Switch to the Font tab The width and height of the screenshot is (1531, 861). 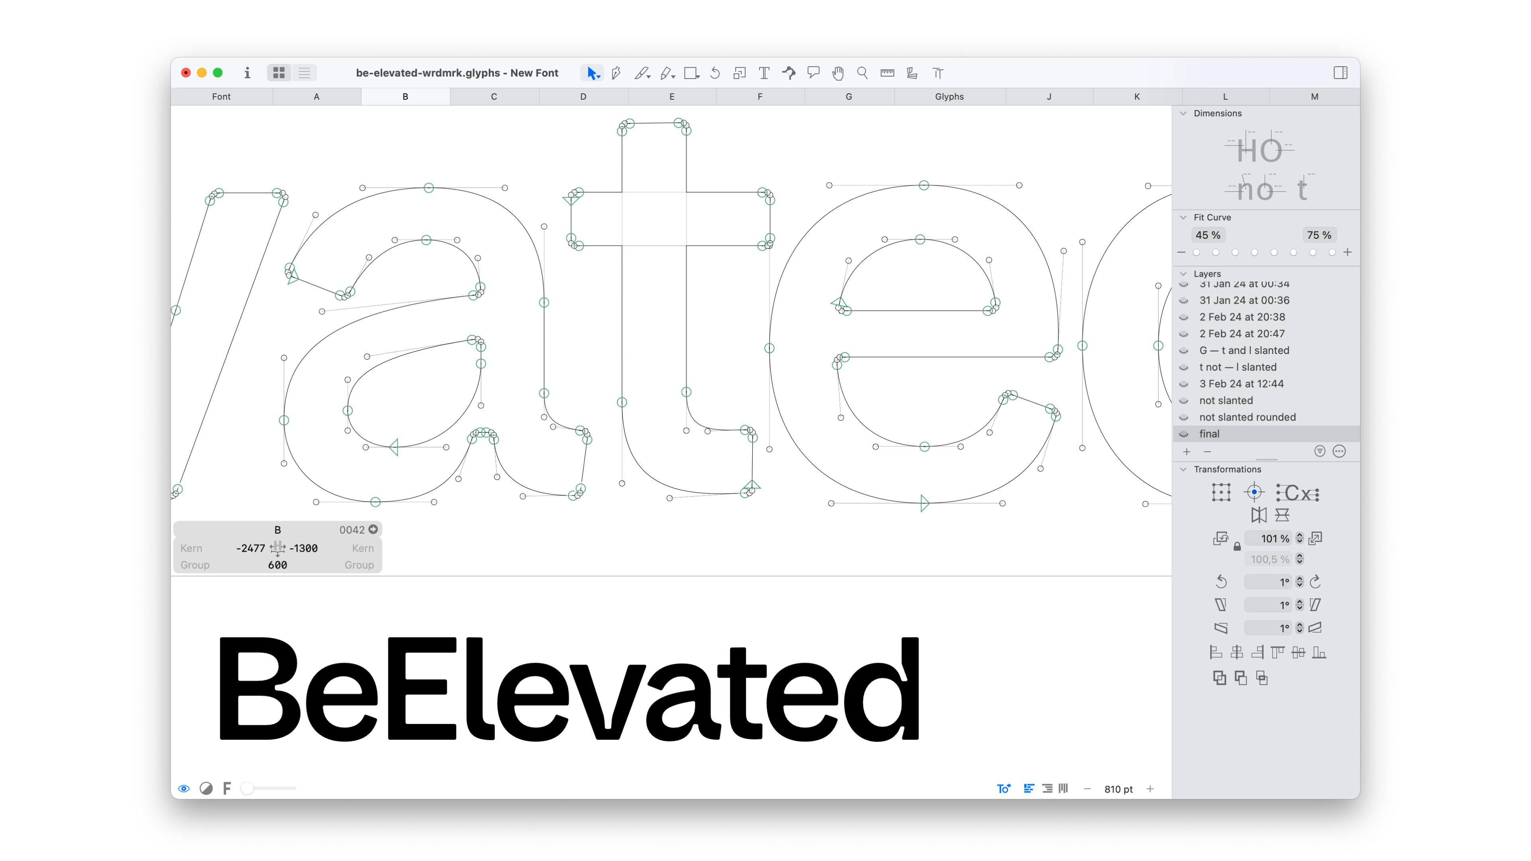tap(221, 96)
